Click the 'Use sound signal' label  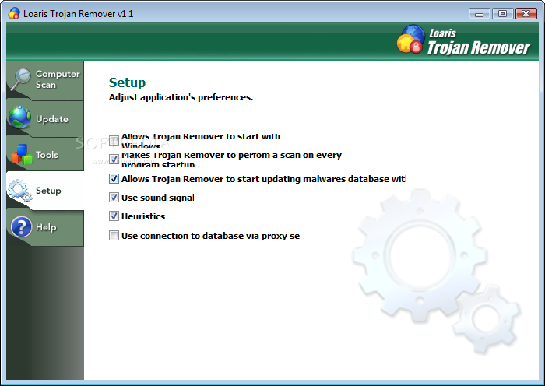[x=158, y=198]
